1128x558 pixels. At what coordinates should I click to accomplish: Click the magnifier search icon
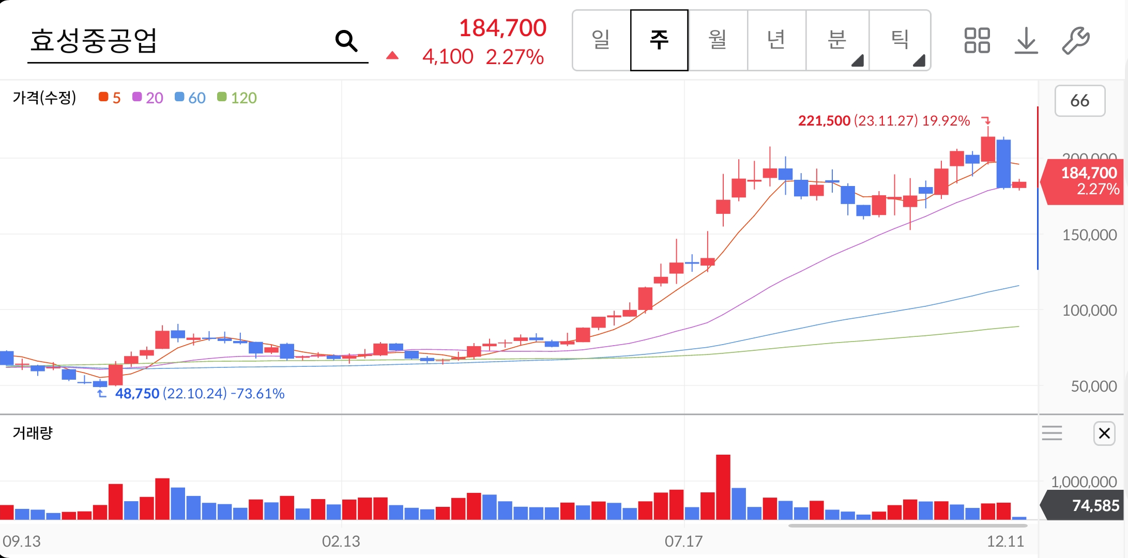[x=346, y=40]
